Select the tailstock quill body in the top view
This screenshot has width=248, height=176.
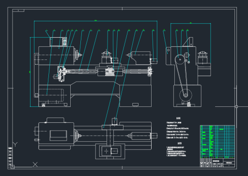(141, 136)
